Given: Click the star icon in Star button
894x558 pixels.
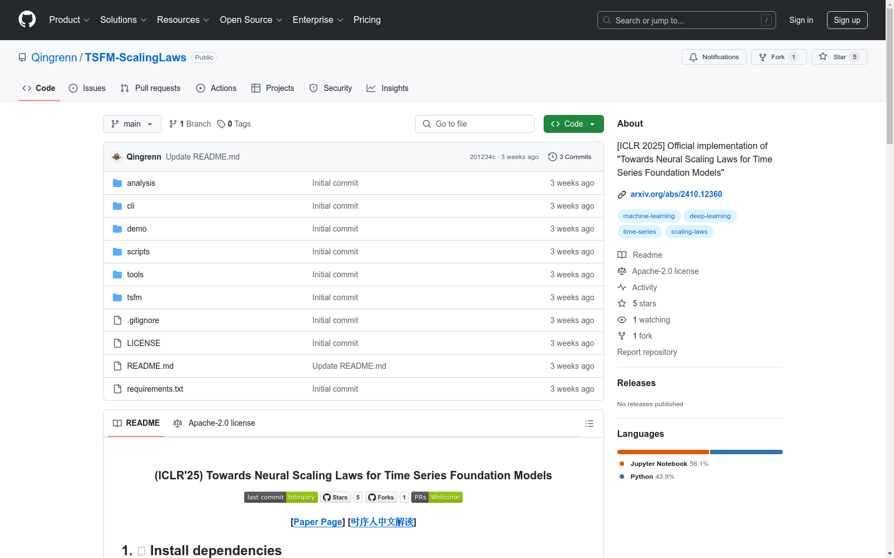Looking at the screenshot, I should (x=823, y=56).
